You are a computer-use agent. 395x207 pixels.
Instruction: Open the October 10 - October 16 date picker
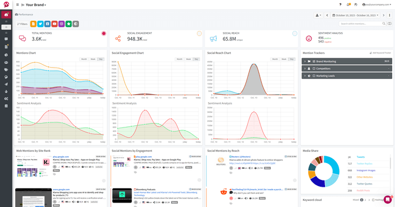[355, 15]
